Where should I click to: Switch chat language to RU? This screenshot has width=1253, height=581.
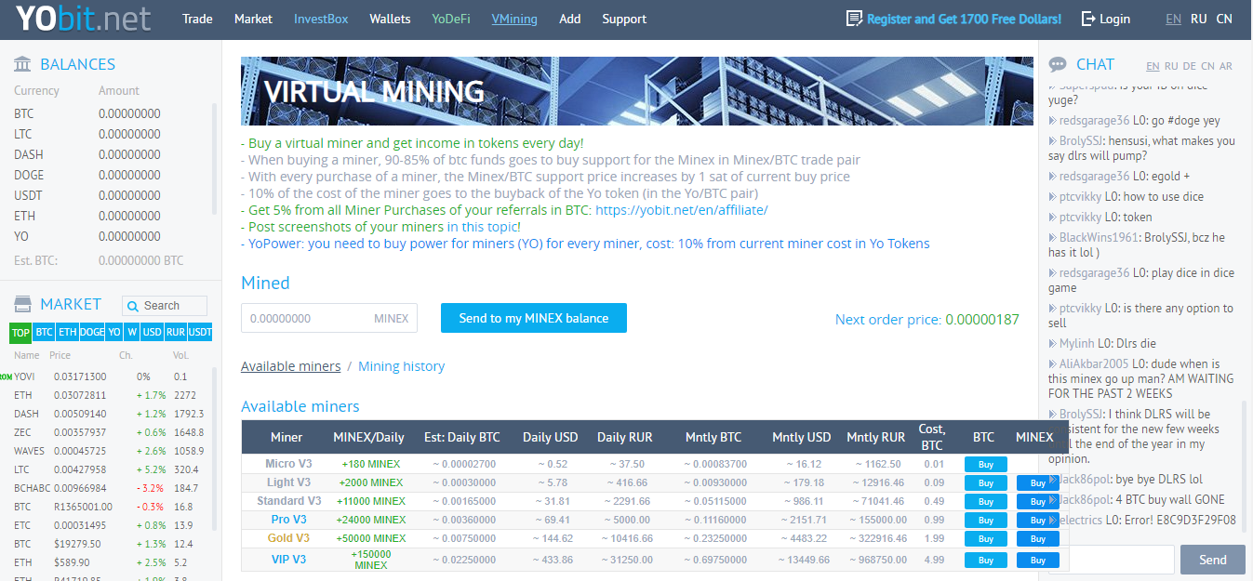1171,66
